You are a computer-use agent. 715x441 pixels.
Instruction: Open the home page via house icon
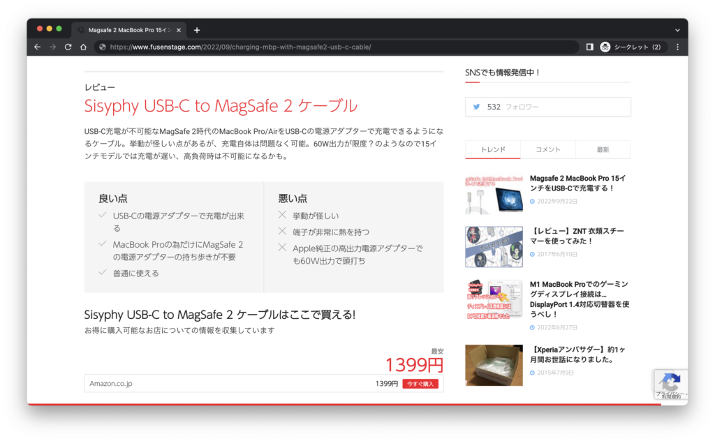83,47
